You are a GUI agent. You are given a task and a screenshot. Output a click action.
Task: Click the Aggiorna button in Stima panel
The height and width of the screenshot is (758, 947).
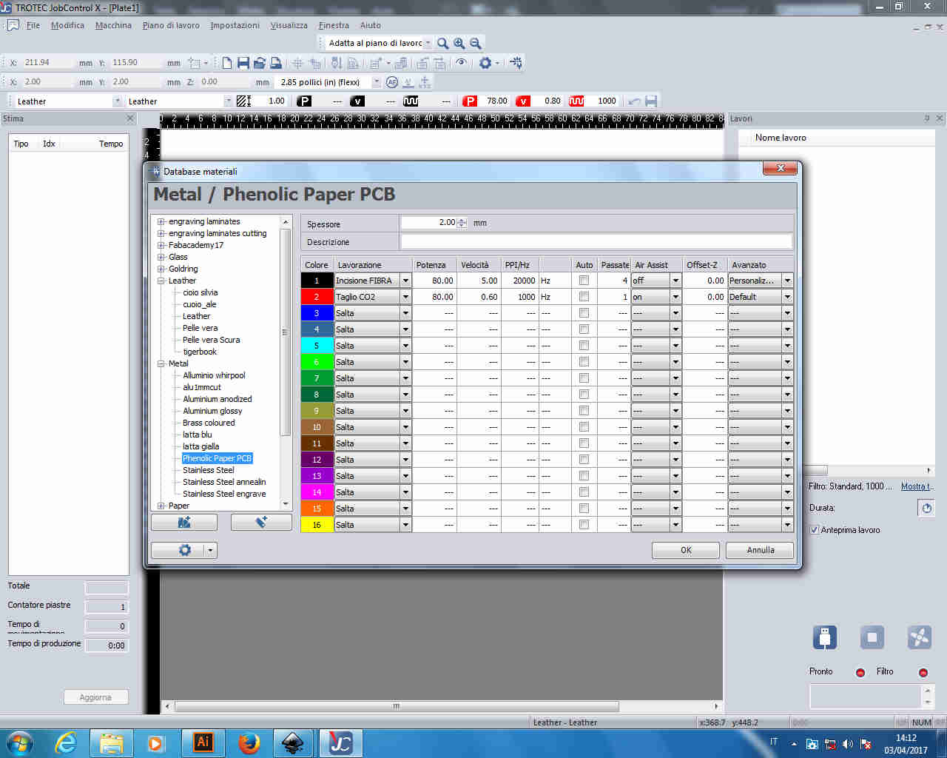[x=95, y=697]
